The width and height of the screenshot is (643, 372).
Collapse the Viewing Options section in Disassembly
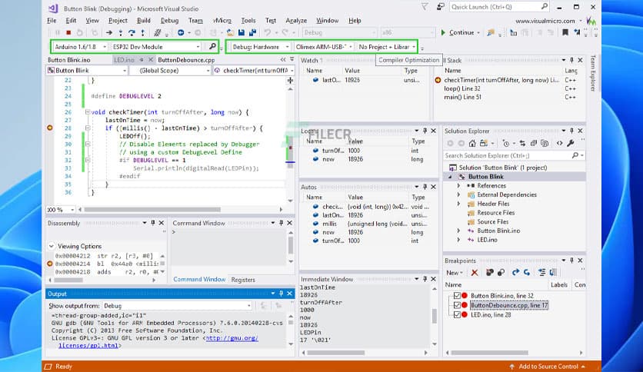coord(52,246)
